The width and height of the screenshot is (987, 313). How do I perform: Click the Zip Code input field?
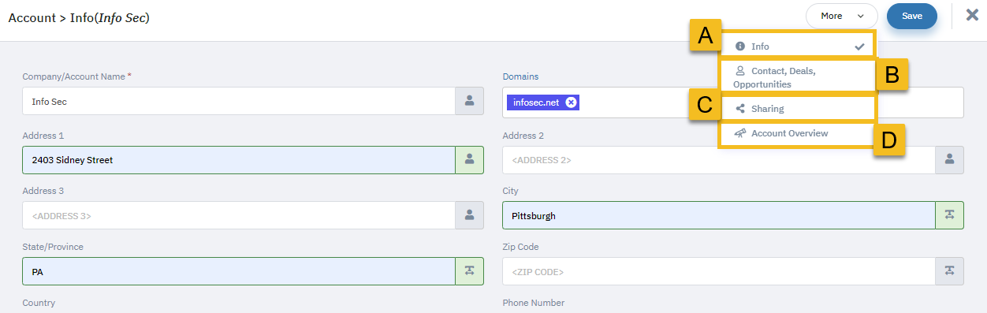coord(719,271)
